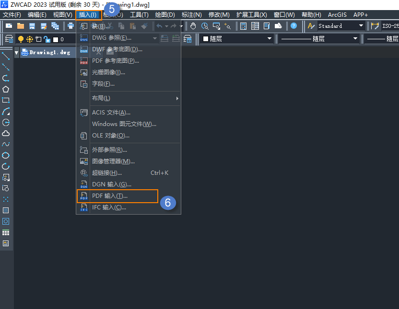This screenshot has width=399, height=309.
Task: Choose 光栅图像(I) menu entry
Action: coord(129,72)
